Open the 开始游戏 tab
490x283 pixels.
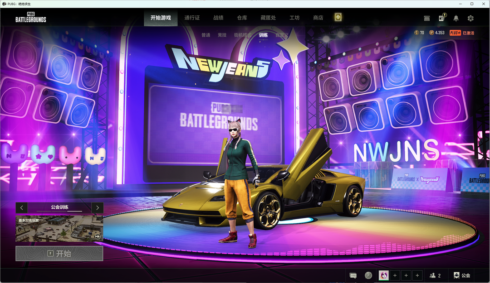coord(161,18)
